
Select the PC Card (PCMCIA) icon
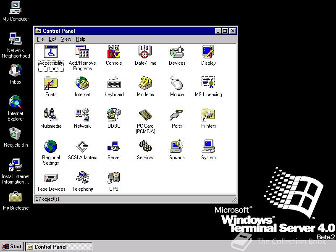[145, 115]
